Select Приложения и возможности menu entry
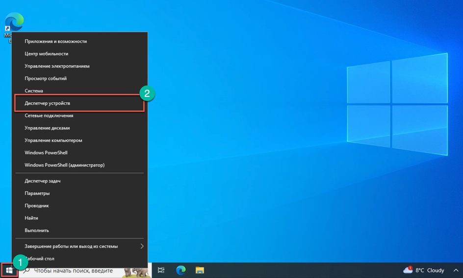Image resolution: width=463 pixels, height=278 pixels. (x=79, y=42)
